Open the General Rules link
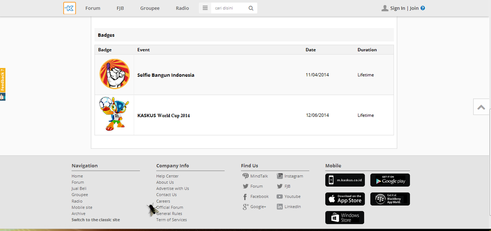Screen dimensions: 491x231 click(169, 214)
